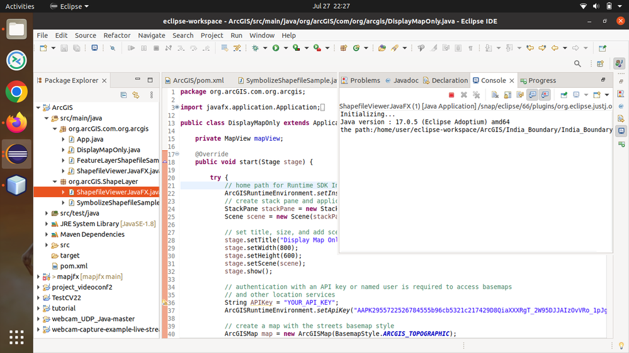
Task: Click the green Run button in toolbar
Action: [276, 48]
